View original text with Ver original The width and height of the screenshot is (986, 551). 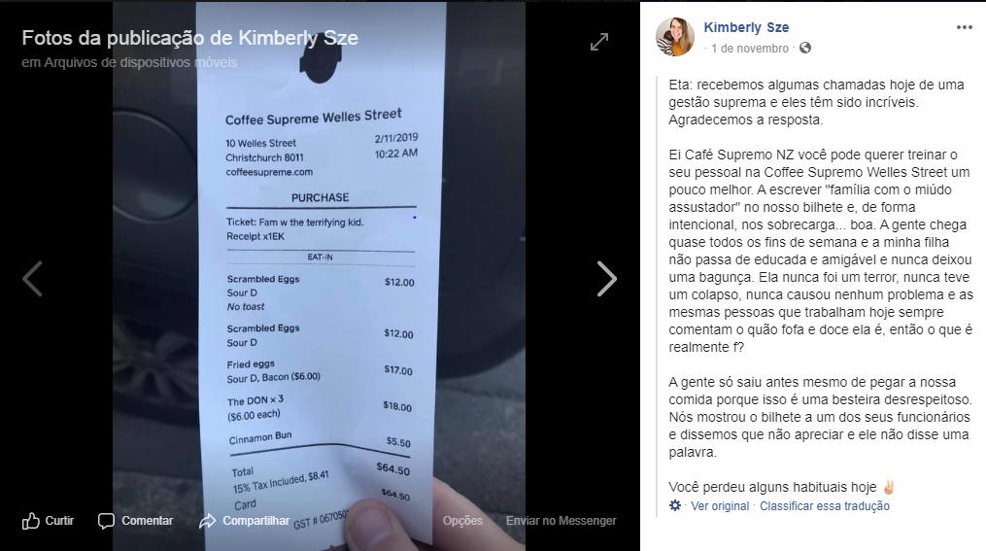[720, 505]
